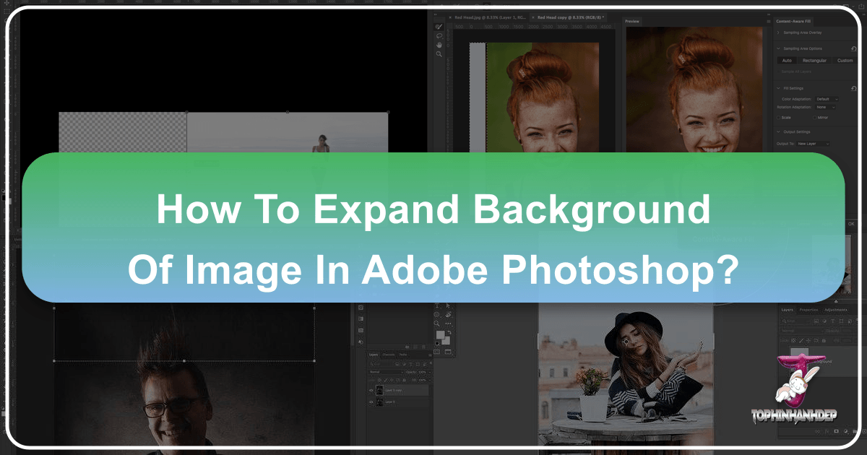Screen dimensions: 867x455
Task: Click the reset icon next to Fill Settings
Action: (x=853, y=87)
